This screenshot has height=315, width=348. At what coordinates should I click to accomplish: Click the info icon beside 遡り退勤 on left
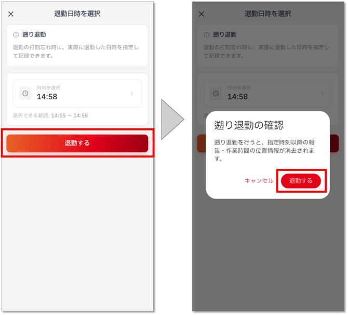16,35
